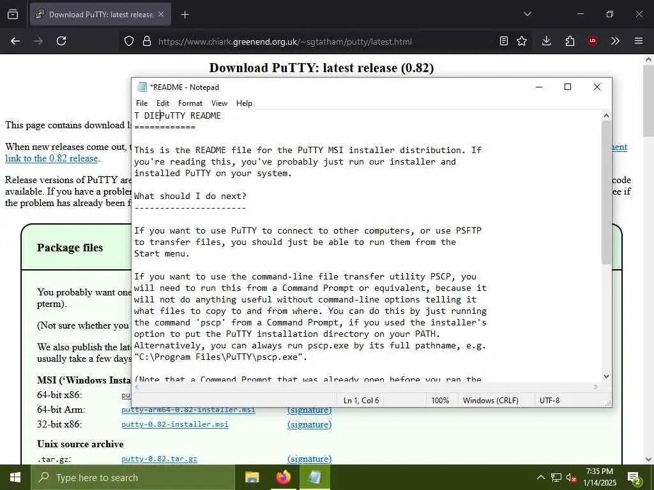654x490 pixels.
Task: Open the list all tabs chevron
Action: click(x=527, y=14)
